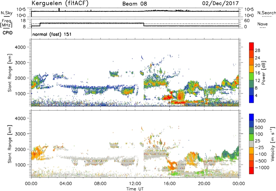
Task: Click the 'Freq. [MHz]' label
Action: (x=6, y=23)
